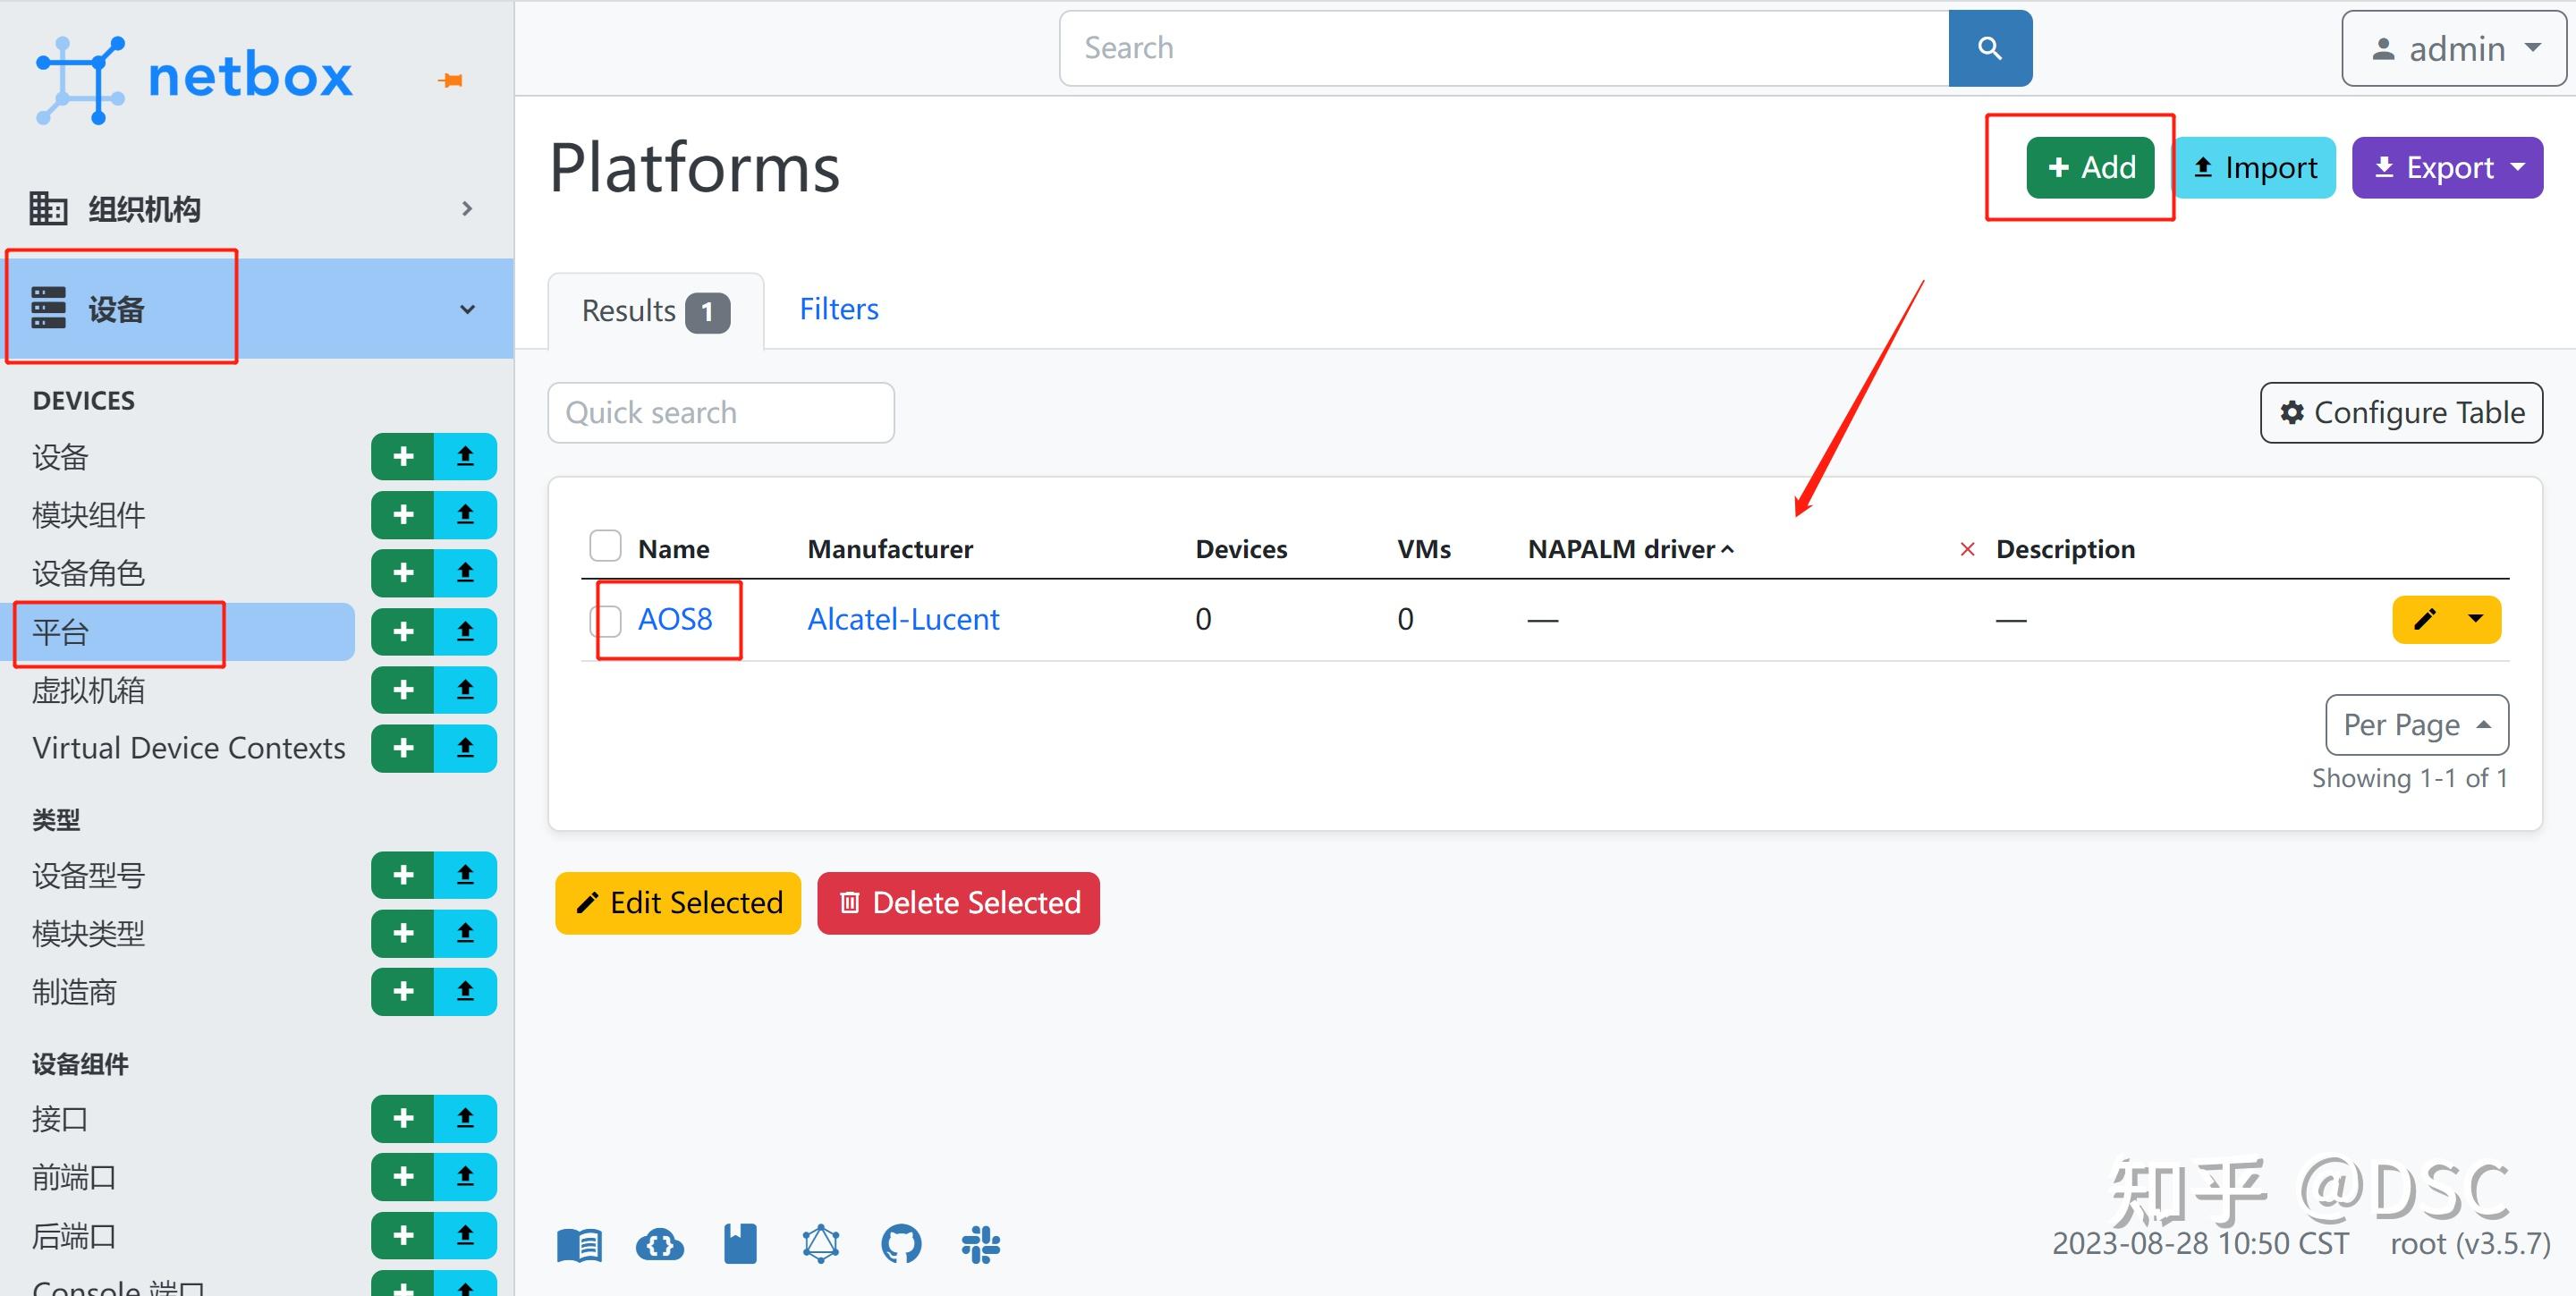Click green plus next to 设备角色
Image resolution: width=2576 pixels, height=1296 pixels.
[403, 573]
